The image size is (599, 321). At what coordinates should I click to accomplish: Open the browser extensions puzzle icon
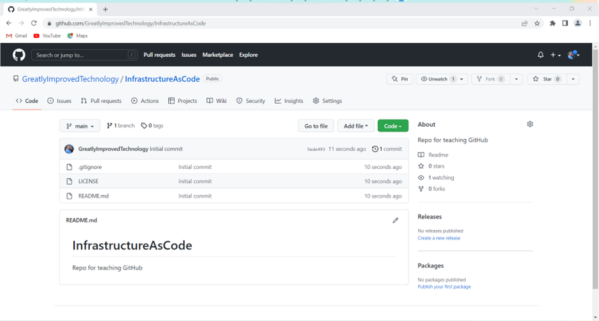pyautogui.click(x=552, y=23)
